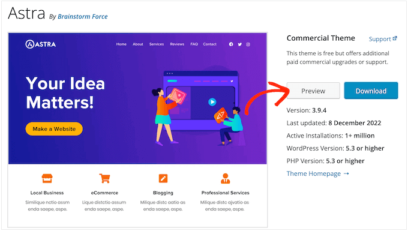Screen dimensions: 408x231
Task: Click the Facebook icon in theme header
Action: [x=231, y=44]
